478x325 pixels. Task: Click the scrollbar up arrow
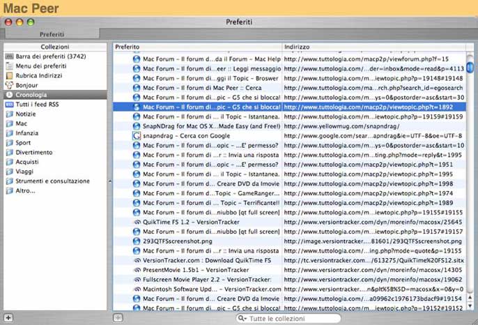pos(470,297)
